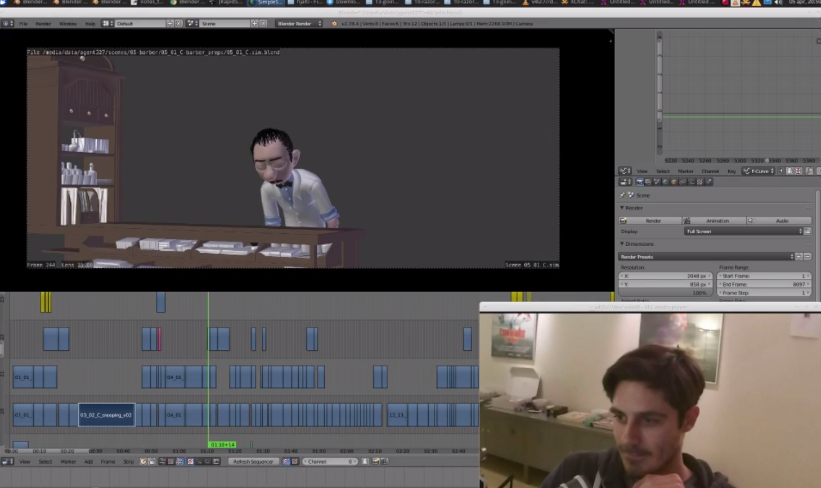Click the Texture properties checkerboard icon

(x=700, y=182)
